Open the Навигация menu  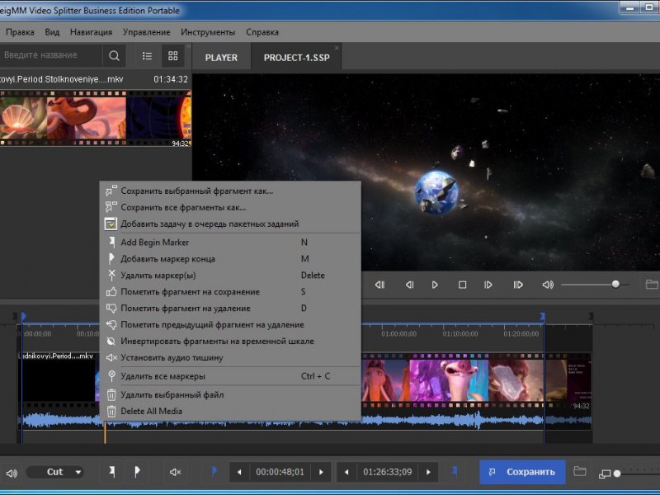coord(91,32)
